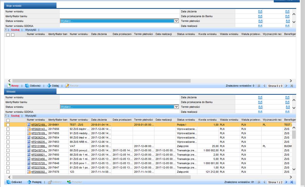Sort by Status wniosku column in Wnioski table
Screen dimensions: 305x187
(186, 120)
